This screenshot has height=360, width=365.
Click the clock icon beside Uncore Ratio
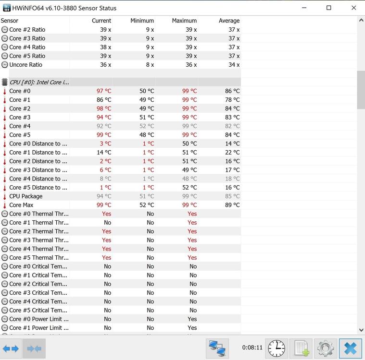[x=5, y=65]
